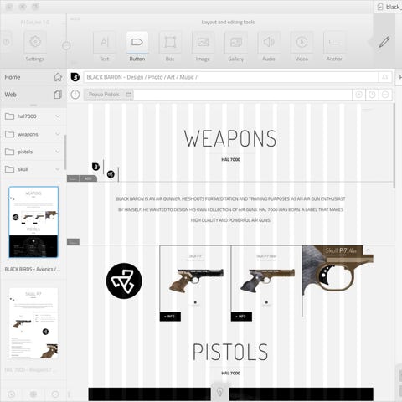Image resolution: width=402 pixels, height=402 pixels.
Task: Click the HAL 7000 subtitle under WEAPONS
Action: tap(231, 159)
